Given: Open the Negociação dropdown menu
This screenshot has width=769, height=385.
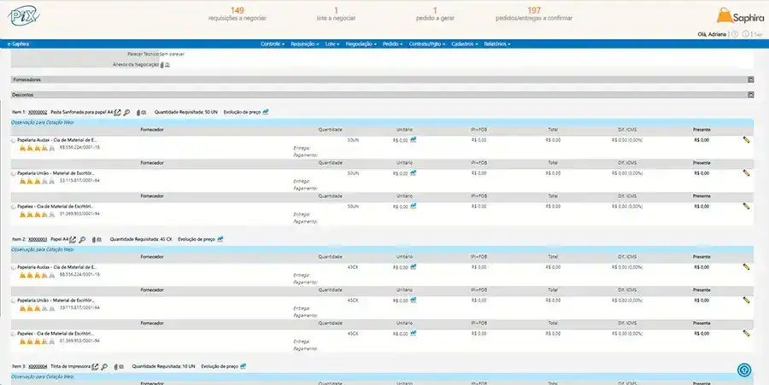Looking at the screenshot, I should coord(361,43).
